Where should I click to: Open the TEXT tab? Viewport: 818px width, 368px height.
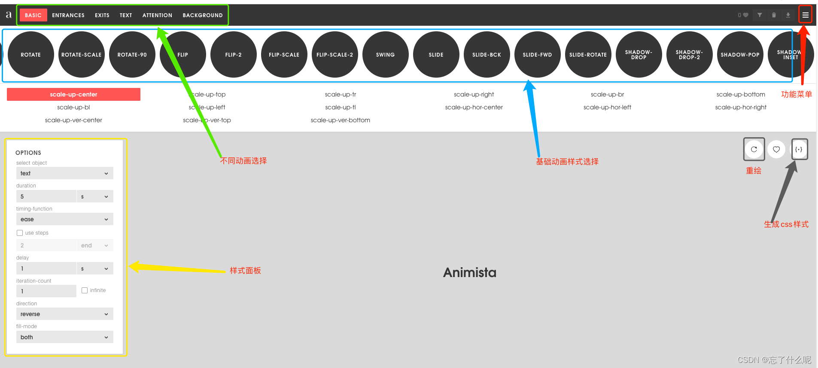(126, 15)
